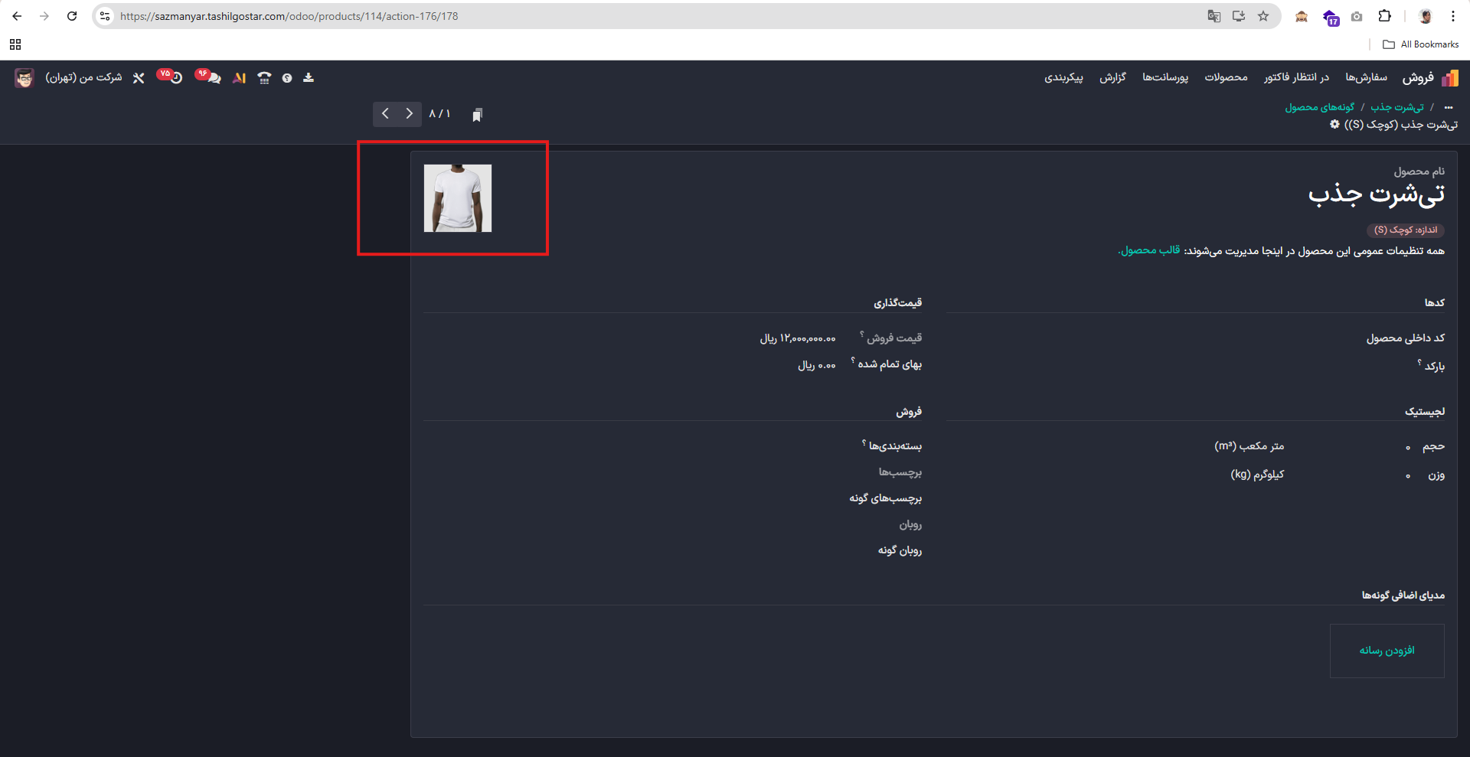Screen dimensions: 1470x757
Task: Open the گزارش menu
Action: point(1112,77)
